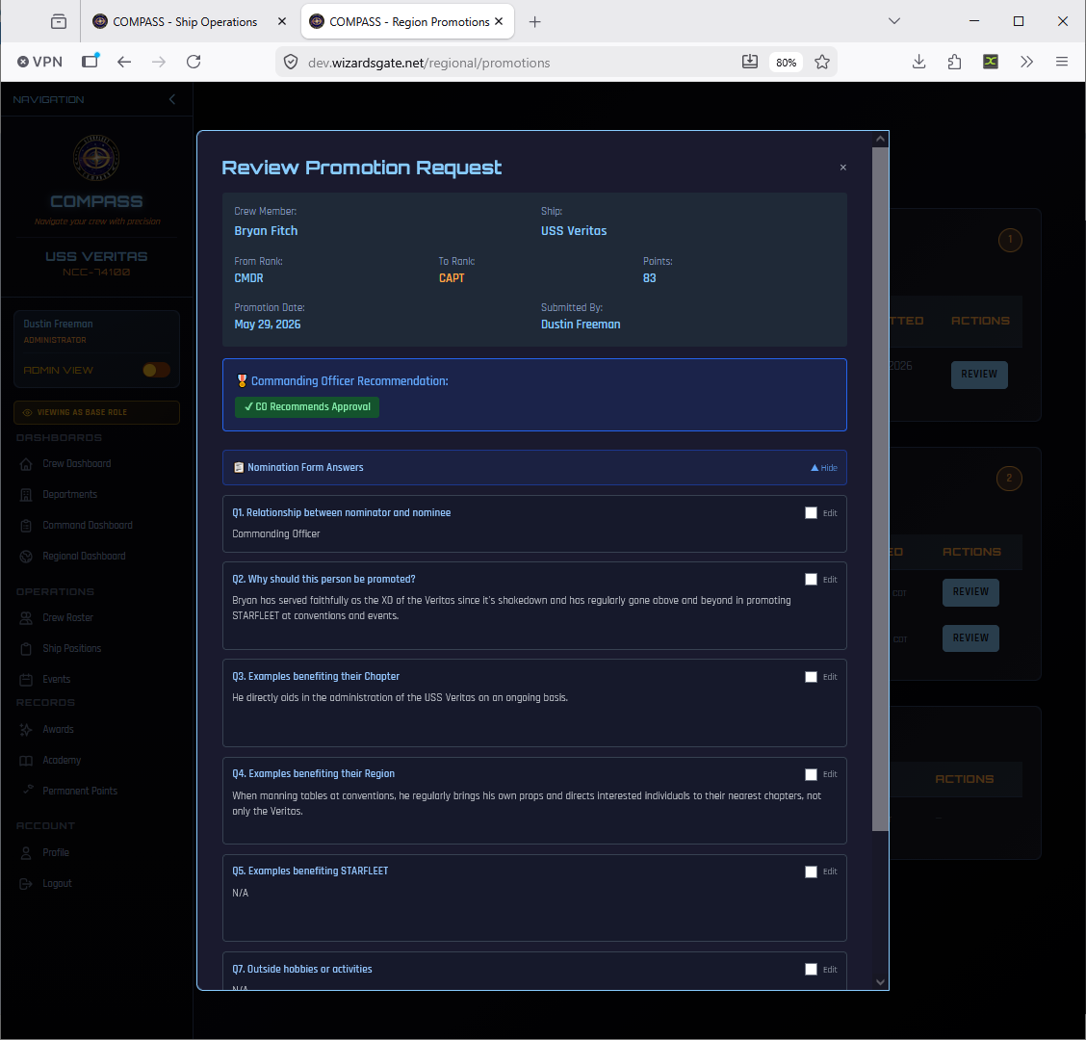Click CO Recommends Approval badge
The width and height of the screenshot is (1086, 1040).
tap(307, 406)
